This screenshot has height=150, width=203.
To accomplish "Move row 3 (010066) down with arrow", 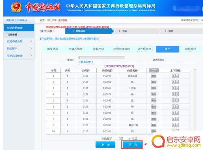I will (177, 88).
